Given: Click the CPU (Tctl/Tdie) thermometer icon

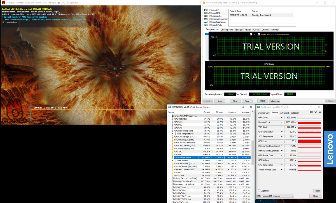Looking at the screenshot, I should tap(172, 119).
